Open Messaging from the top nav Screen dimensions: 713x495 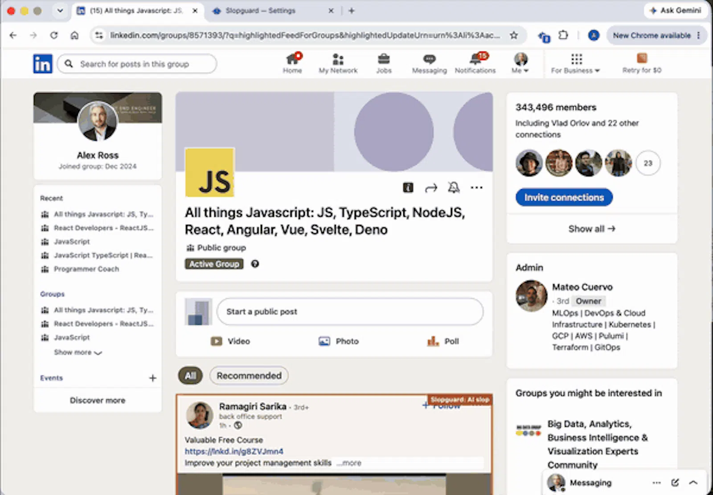(429, 63)
